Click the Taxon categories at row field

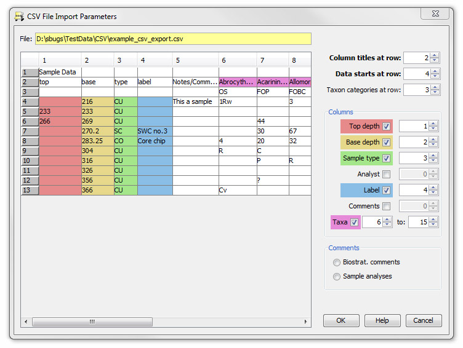417,90
